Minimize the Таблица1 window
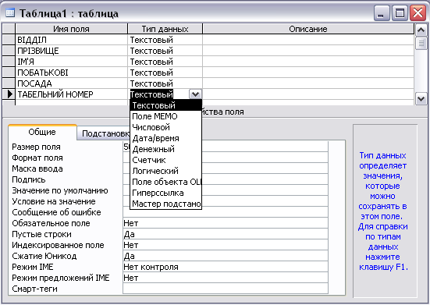This screenshot has width=430, height=305. (x=382, y=13)
